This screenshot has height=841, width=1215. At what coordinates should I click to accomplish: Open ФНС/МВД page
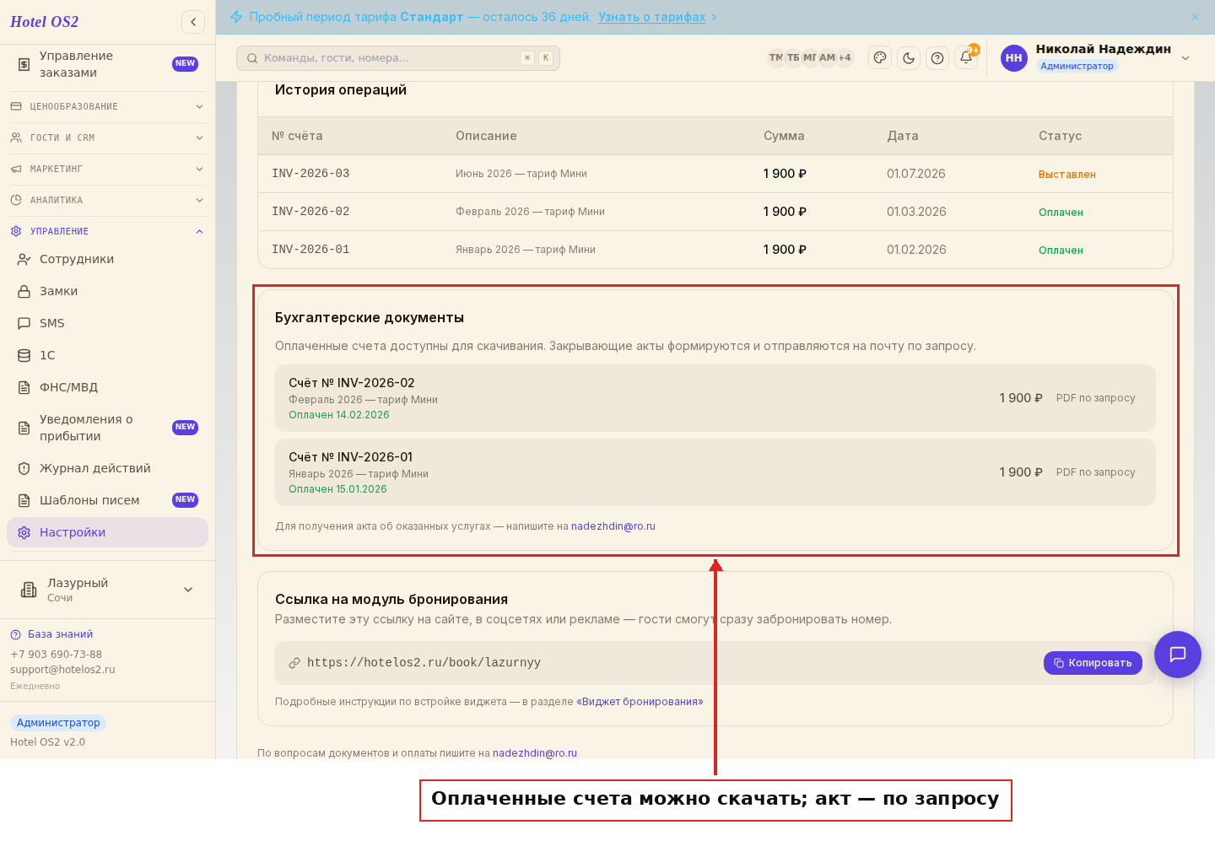coord(107,387)
